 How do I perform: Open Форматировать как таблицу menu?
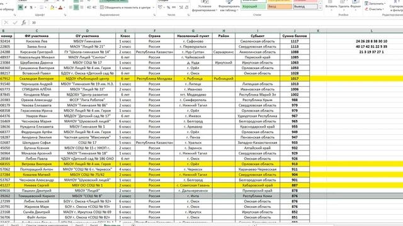coord(229,6)
